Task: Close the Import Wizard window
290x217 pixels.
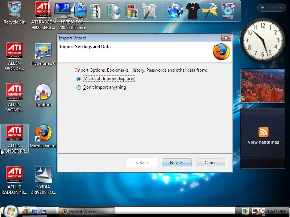Action: [226, 38]
